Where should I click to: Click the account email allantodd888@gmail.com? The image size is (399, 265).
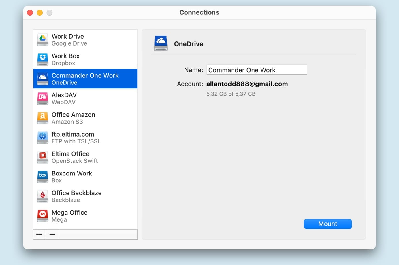[247, 84]
